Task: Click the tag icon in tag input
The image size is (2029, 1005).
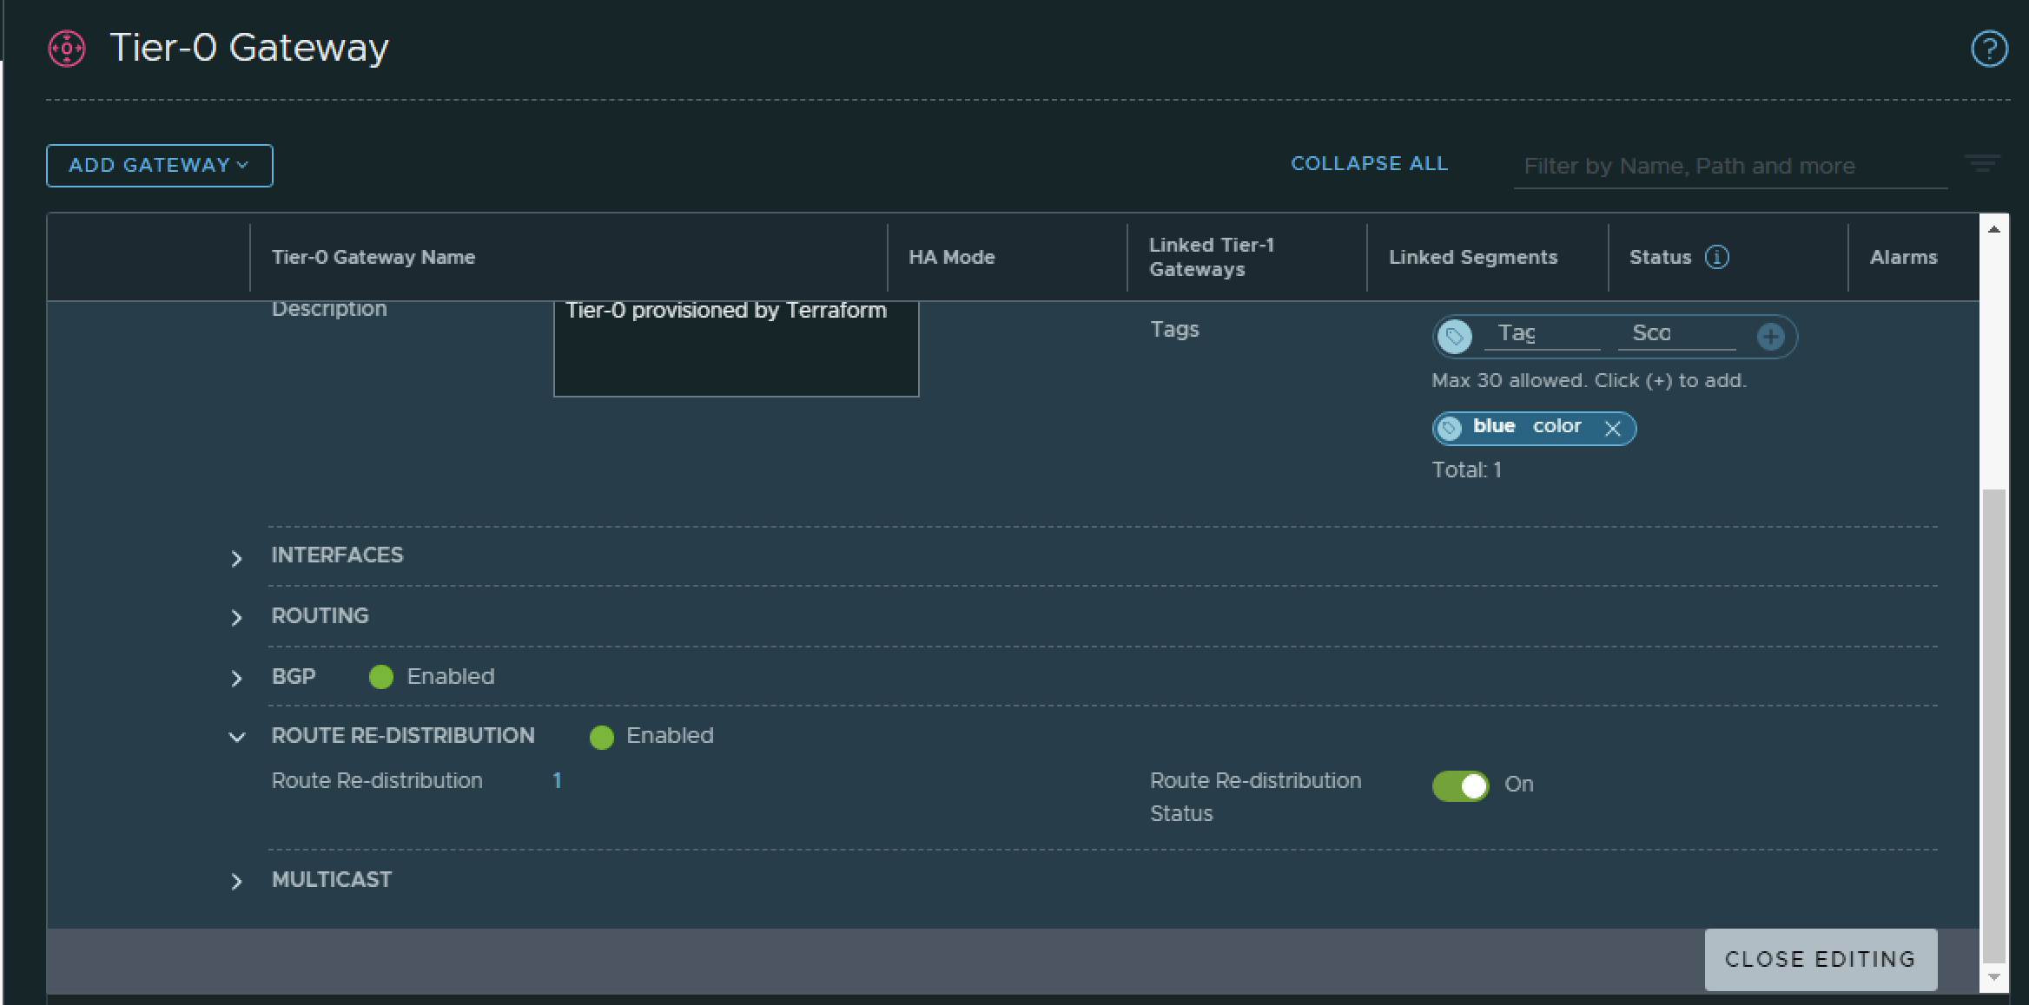Action: pyautogui.click(x=1455, y=336)
